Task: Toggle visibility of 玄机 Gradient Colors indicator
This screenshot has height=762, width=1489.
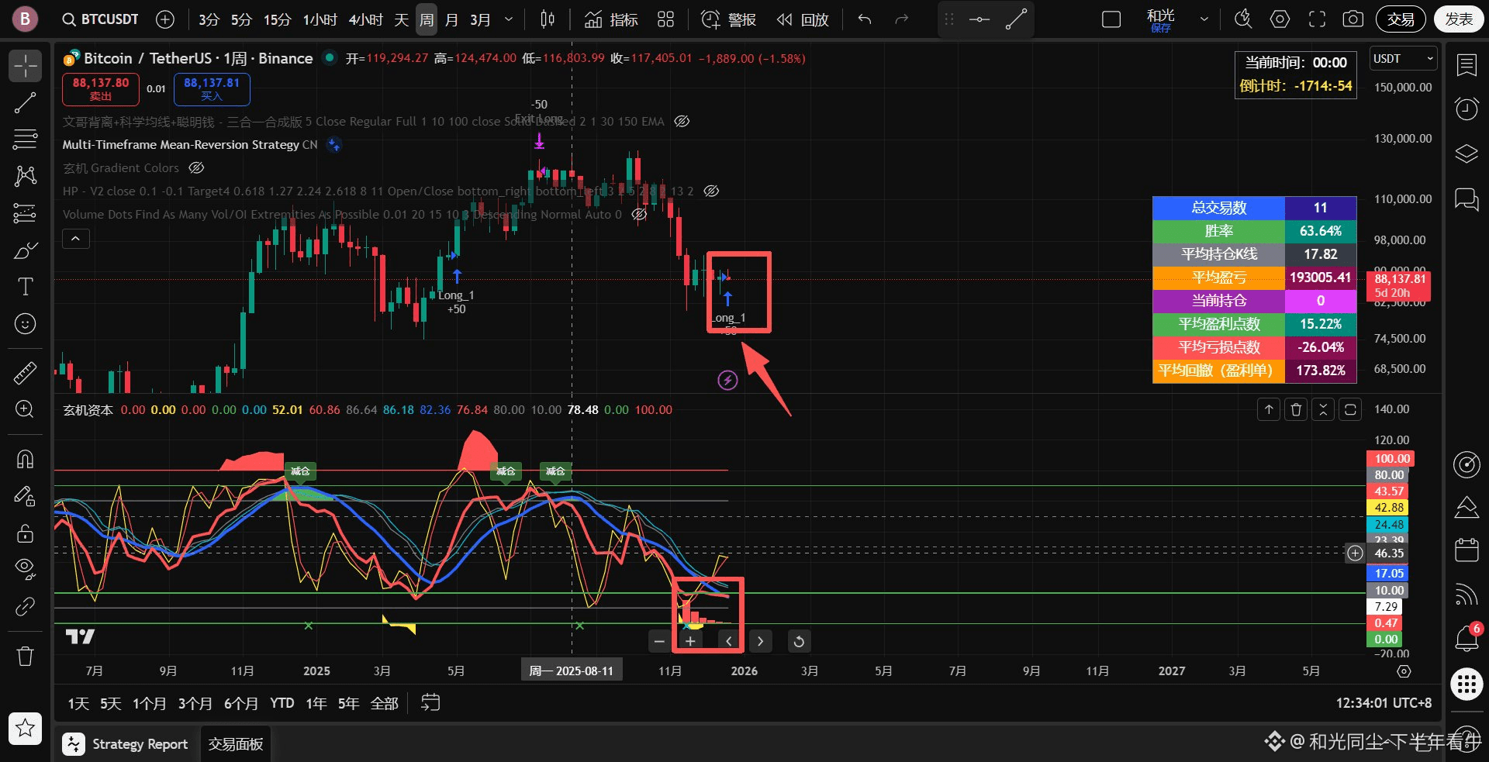Action: click(197, 168)
